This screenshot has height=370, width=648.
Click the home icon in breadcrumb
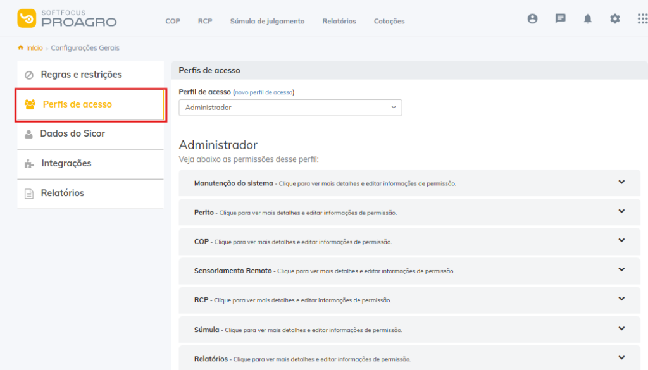click(x=21, y=48)
